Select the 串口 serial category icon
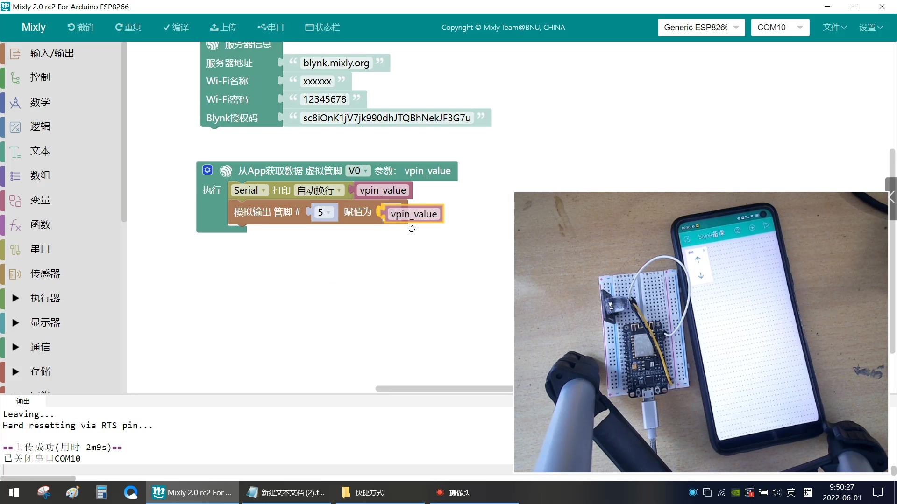 tap(15, 249)
